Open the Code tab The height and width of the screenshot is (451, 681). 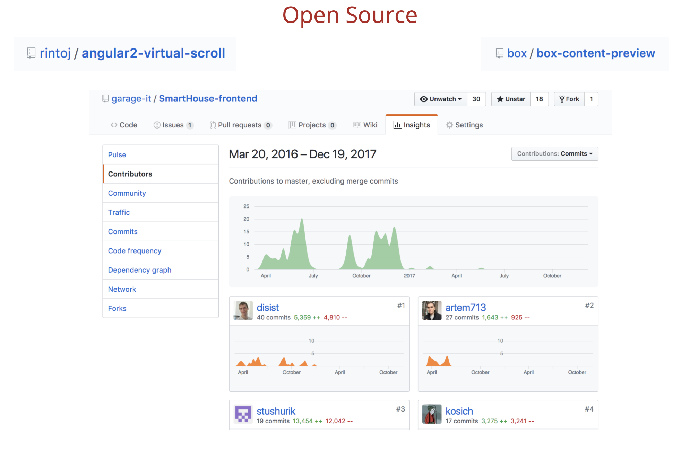coord(124,125)
